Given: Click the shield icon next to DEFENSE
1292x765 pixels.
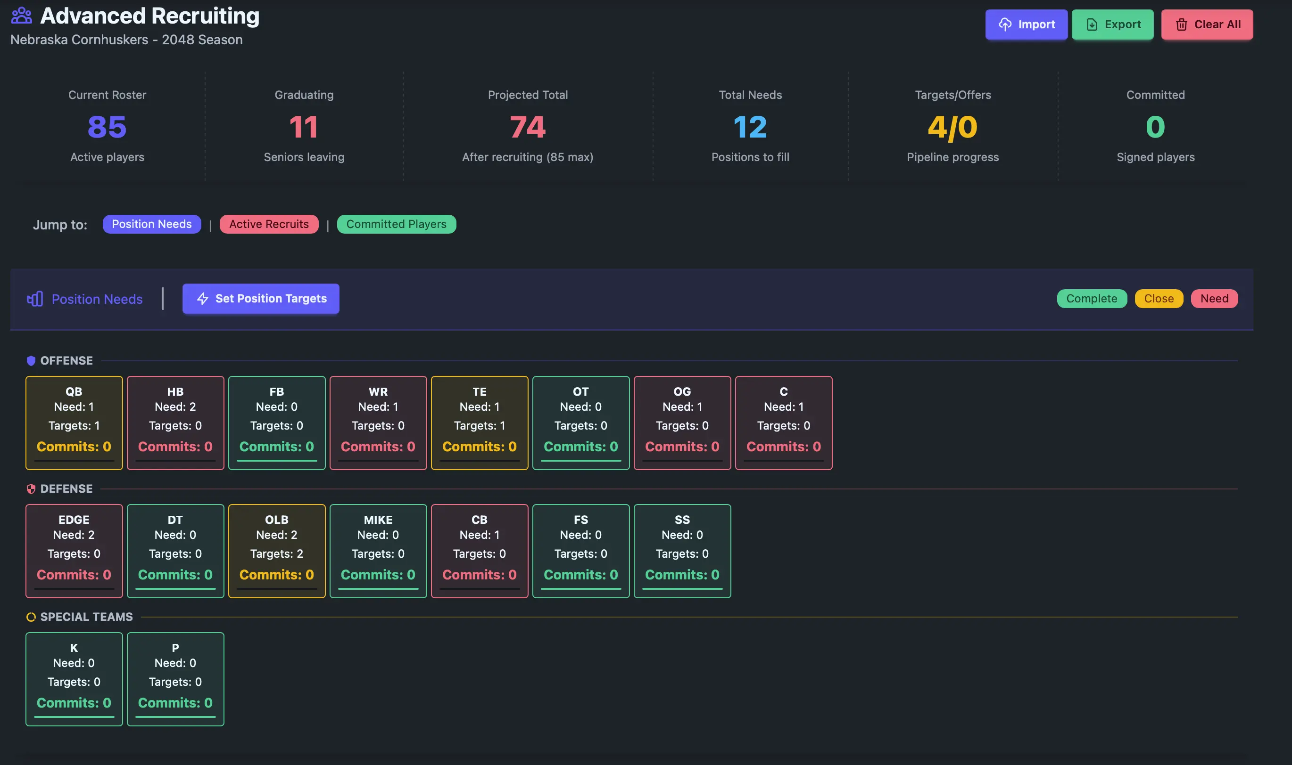Looking at the screenshot, I should click(31, 488).
